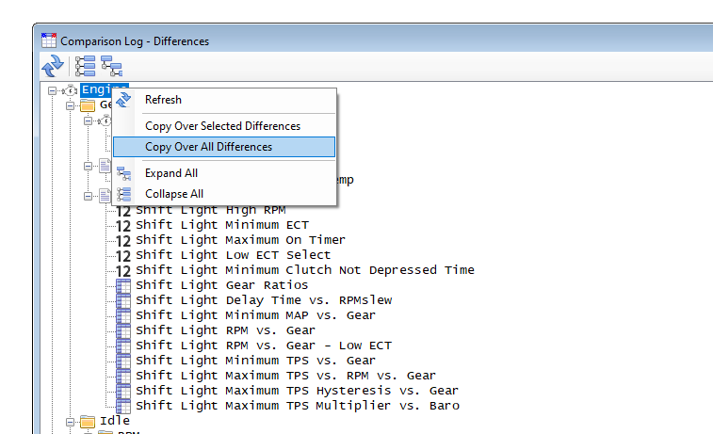The height and width of the screenshot is (434, 713).
Task: Click '12' icon beside Shift Light Low ECT Select
Action: [x=123, y=255]
